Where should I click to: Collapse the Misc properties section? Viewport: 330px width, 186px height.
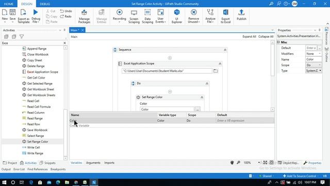(x=278, y=42)
